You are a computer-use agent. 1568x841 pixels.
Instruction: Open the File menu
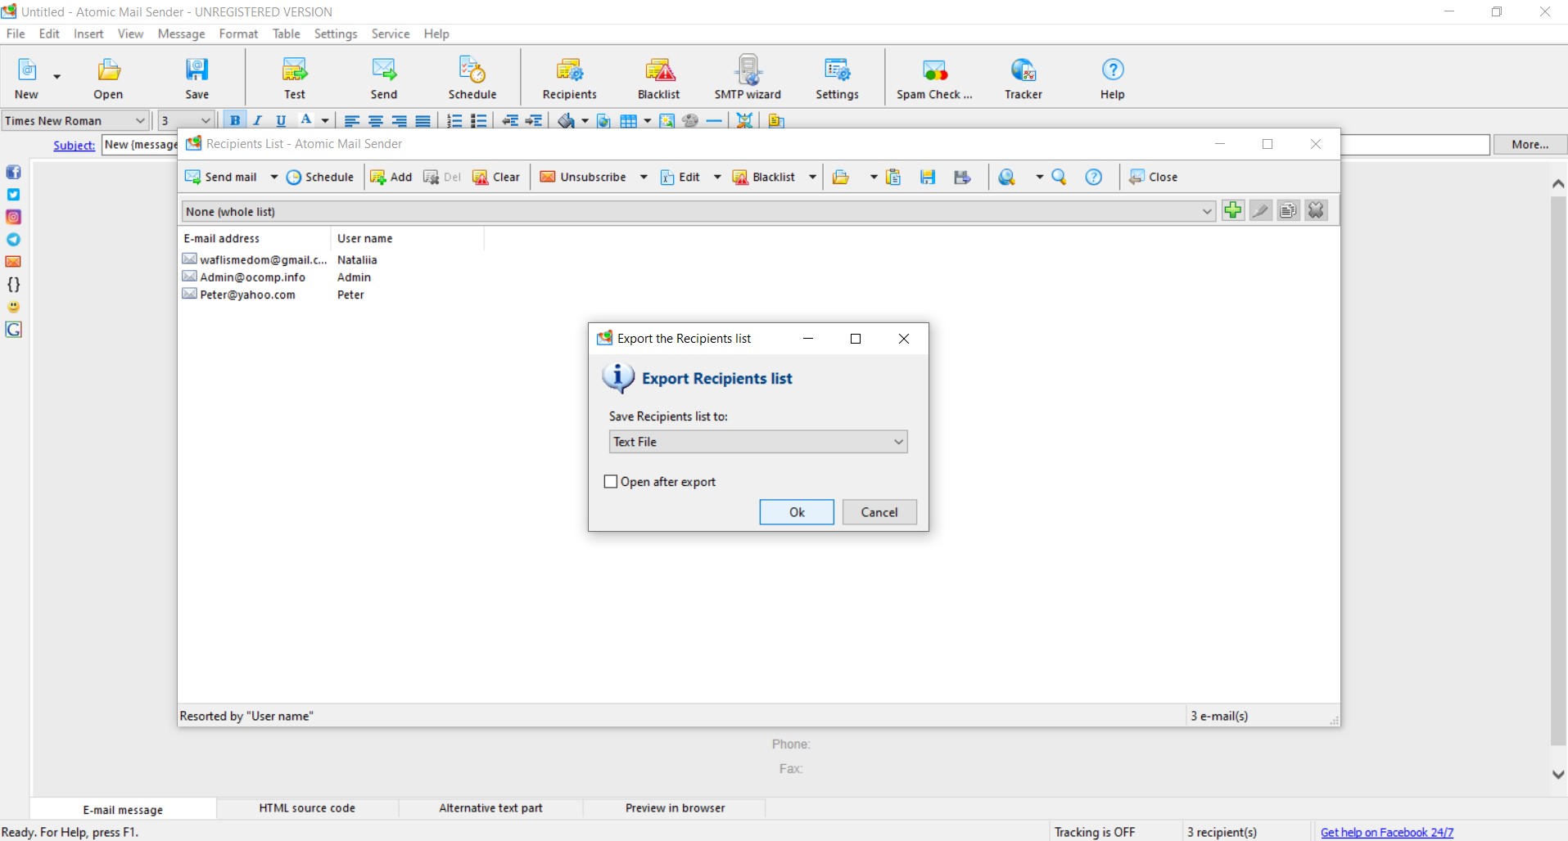[x=16, y=34]
